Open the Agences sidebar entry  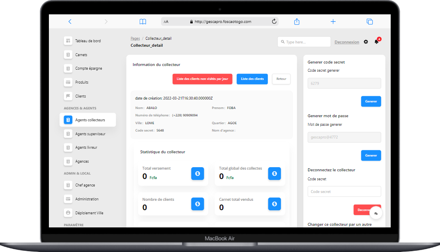click(x=82, y=161)
